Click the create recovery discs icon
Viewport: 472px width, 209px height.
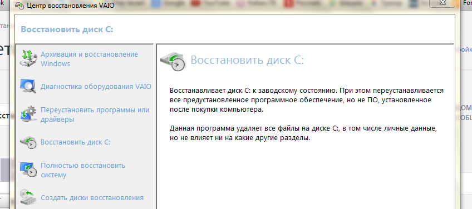(28, 197)
